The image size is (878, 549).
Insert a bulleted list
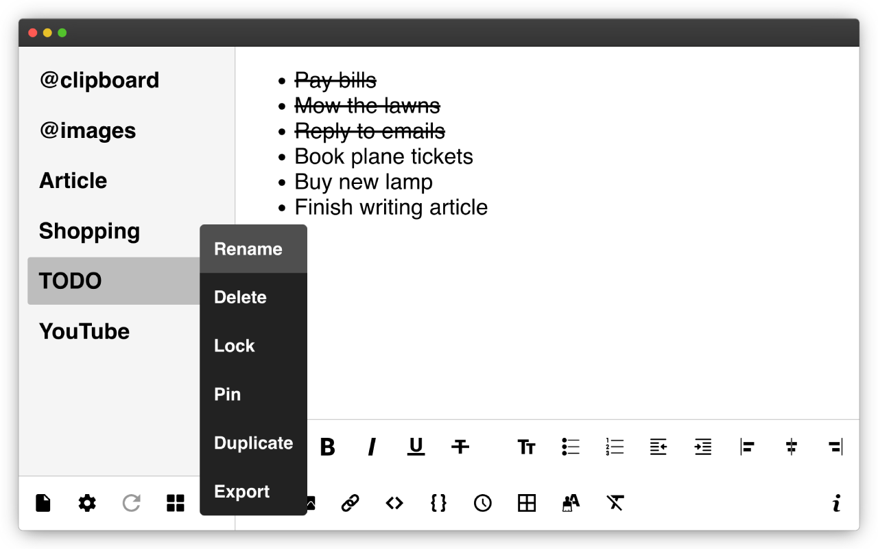click(x=571, y=447)
